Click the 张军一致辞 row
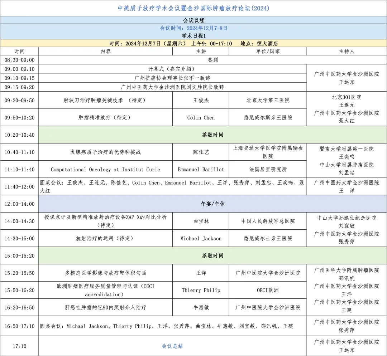Viewport: 387px width, 356px height. (x=172, y=78)
